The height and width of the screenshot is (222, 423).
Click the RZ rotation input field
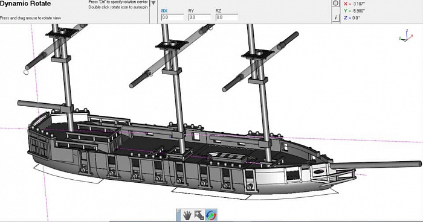pos(227,17)
